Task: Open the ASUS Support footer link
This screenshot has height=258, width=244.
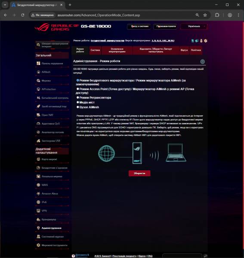Action: 102,256
